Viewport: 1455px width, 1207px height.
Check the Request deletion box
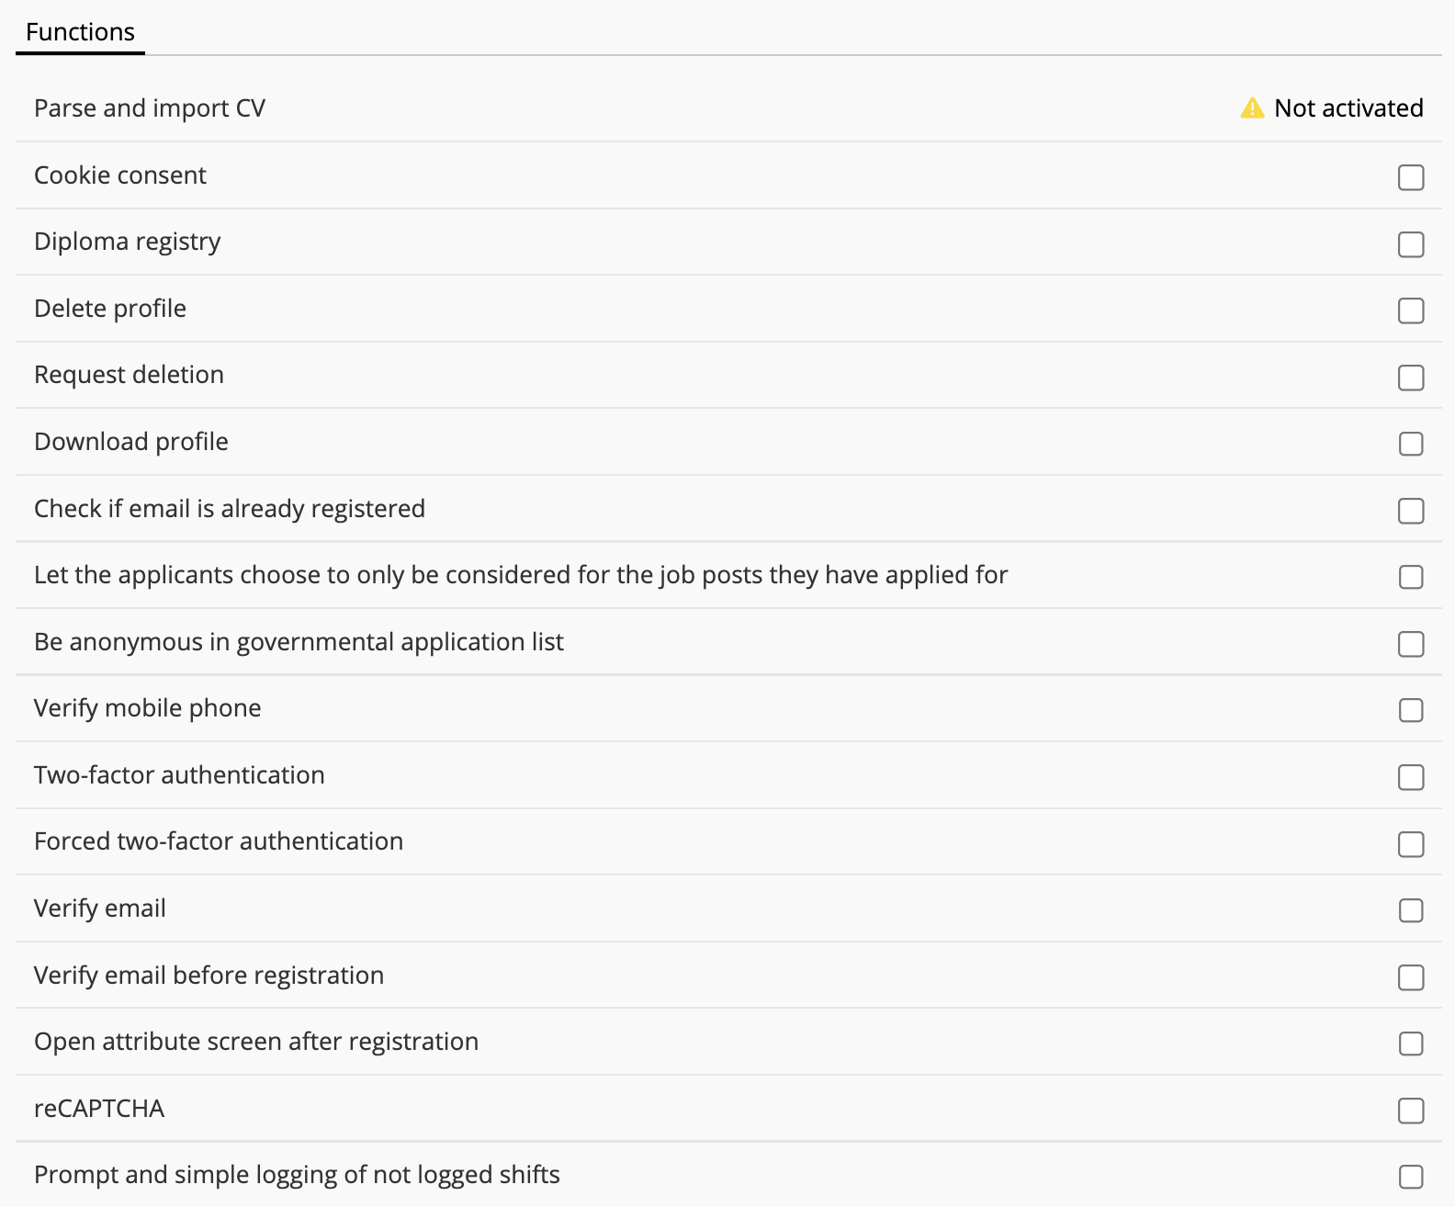pos(1411,378)
